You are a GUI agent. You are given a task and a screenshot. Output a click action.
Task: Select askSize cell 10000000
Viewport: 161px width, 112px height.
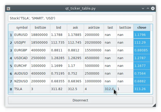(94, 81)
